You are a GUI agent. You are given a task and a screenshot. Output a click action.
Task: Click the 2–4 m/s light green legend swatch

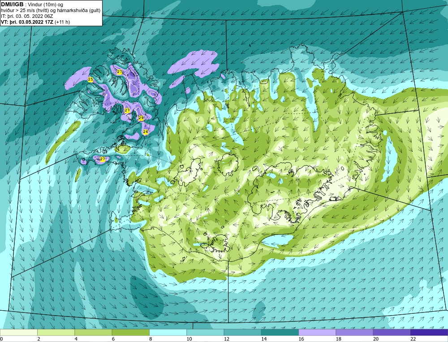(x=56, y=333)
